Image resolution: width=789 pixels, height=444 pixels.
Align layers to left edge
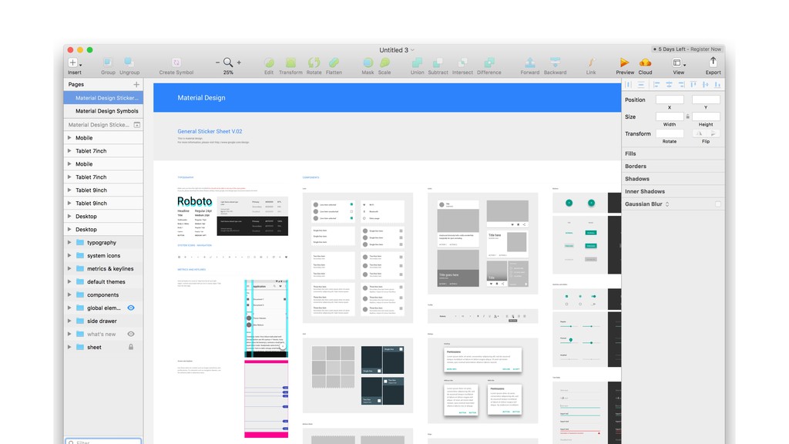(656, 85)
